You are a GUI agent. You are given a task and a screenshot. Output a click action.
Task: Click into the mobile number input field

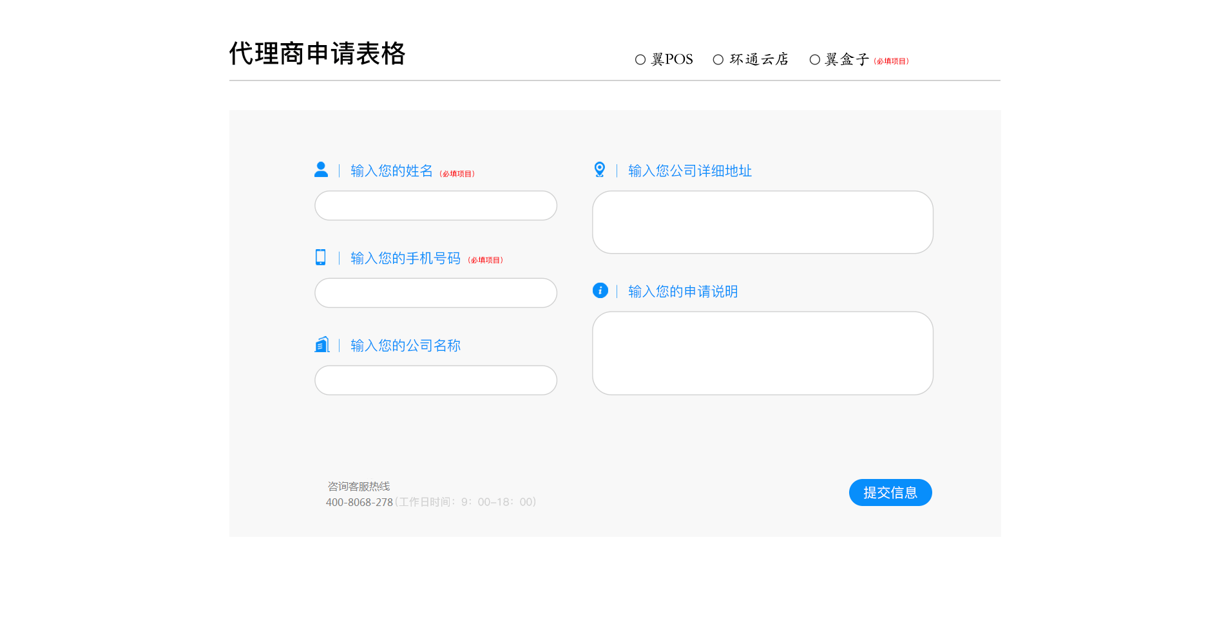pos(436,293)
